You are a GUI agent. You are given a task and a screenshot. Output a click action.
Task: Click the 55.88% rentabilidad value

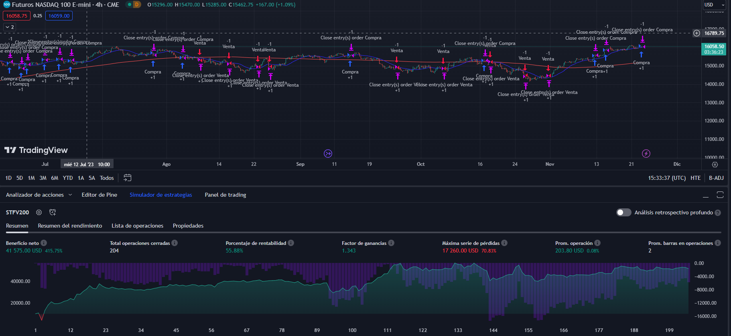click(x=234, y=250)
